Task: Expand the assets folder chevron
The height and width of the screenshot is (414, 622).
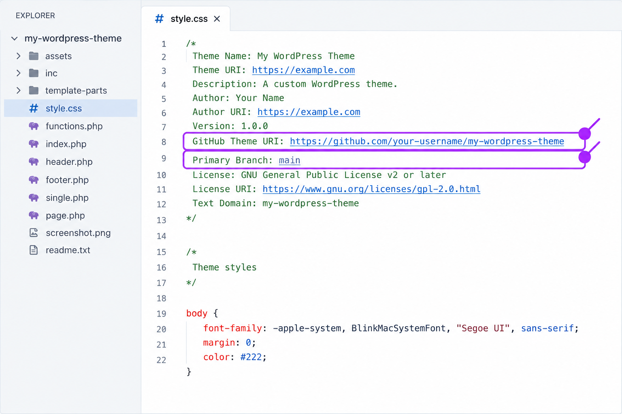Action: click(18, 56)
